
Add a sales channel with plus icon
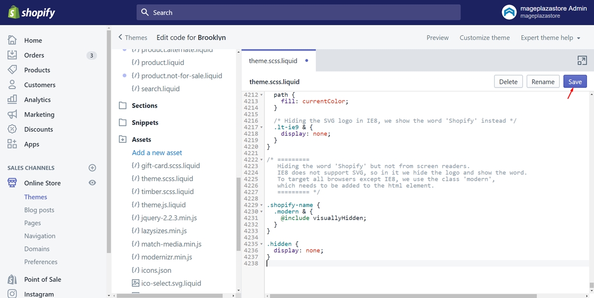(92, 168)
